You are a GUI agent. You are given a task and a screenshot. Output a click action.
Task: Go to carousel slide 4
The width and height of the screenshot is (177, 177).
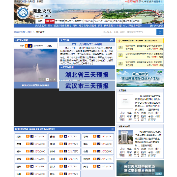[x=51, y=80]
